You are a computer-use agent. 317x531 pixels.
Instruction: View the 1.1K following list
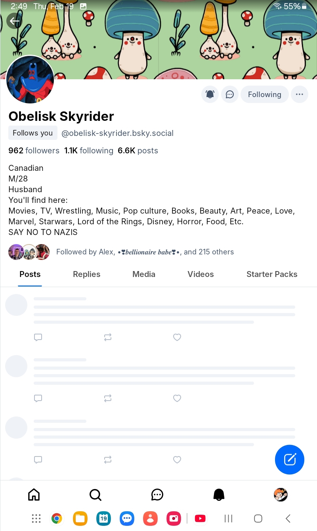tap(89, 151)
